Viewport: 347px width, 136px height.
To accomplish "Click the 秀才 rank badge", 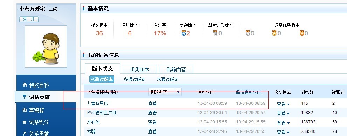I will click(29, 19).
